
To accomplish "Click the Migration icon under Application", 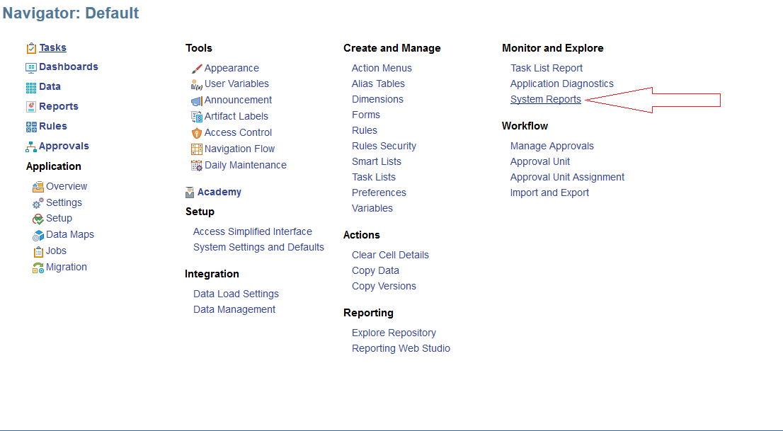I will coord(38,267).
